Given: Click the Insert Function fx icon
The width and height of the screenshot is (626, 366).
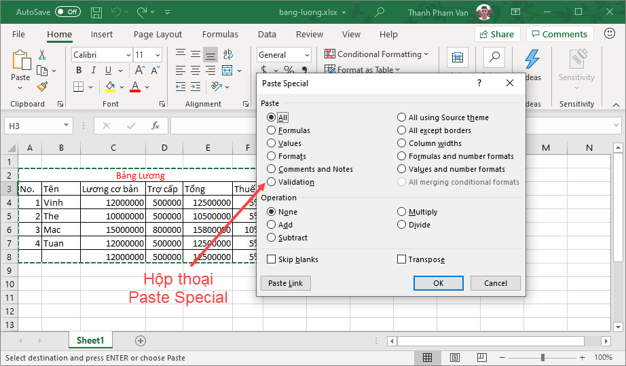Looking at the screenshot, I should (155, 126).
